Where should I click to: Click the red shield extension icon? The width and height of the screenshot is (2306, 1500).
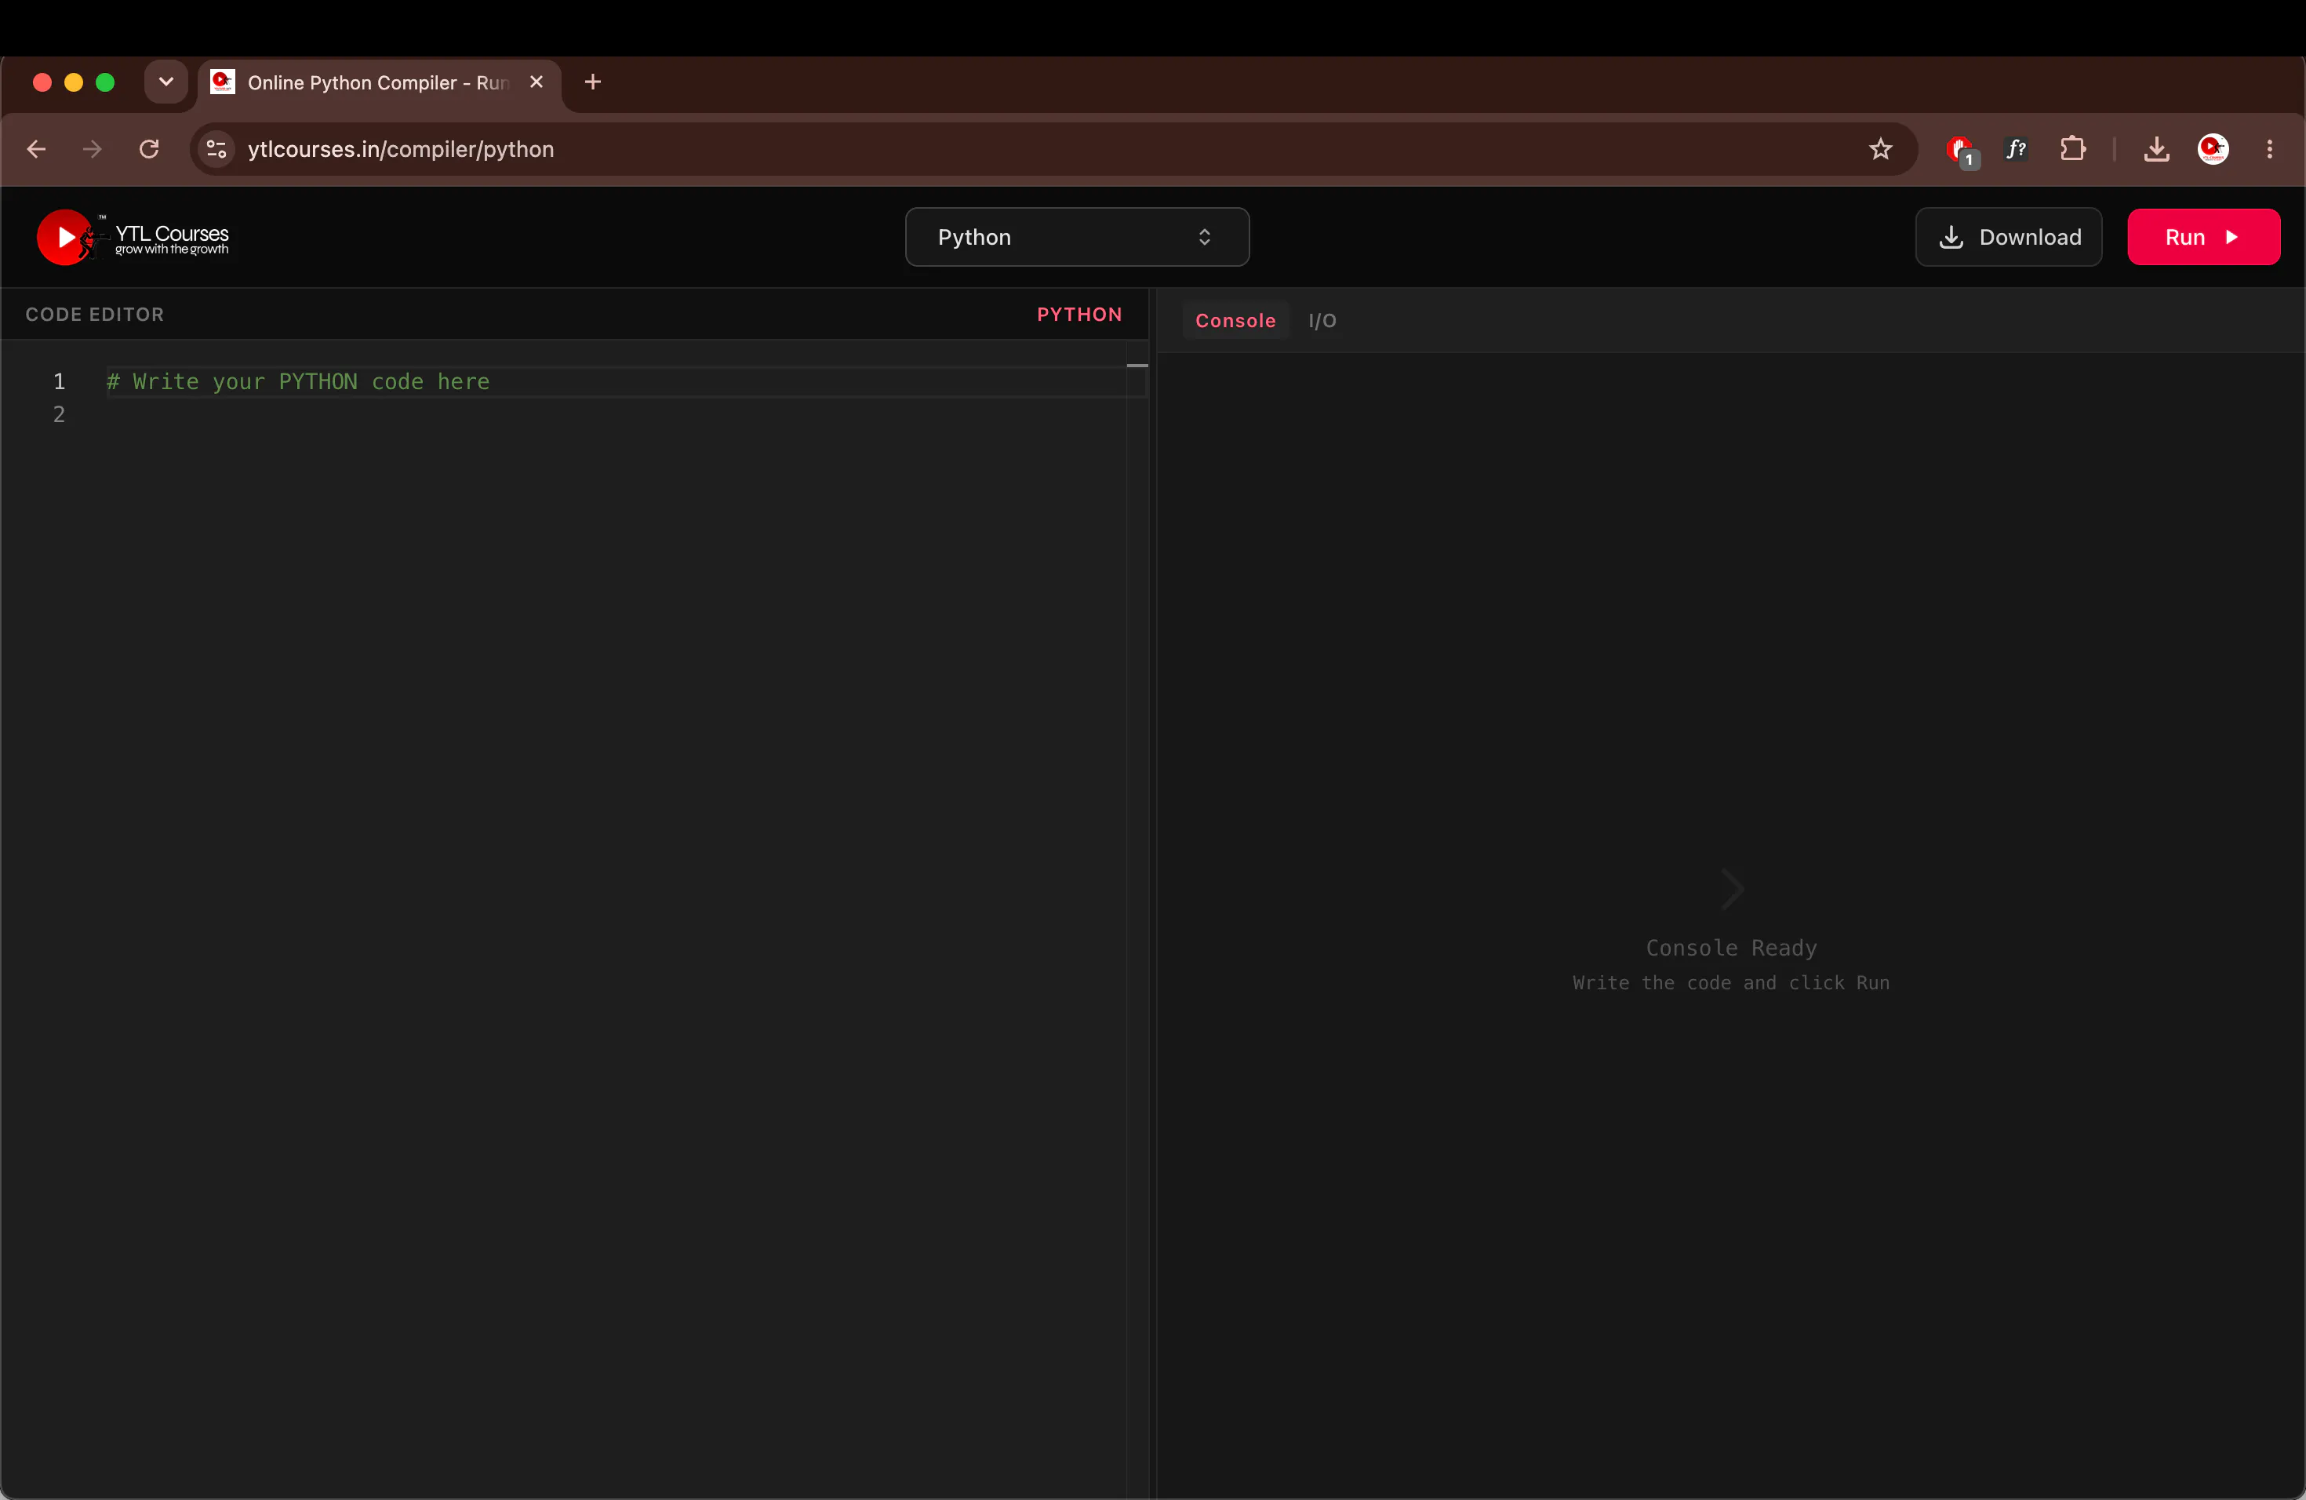1960,150
